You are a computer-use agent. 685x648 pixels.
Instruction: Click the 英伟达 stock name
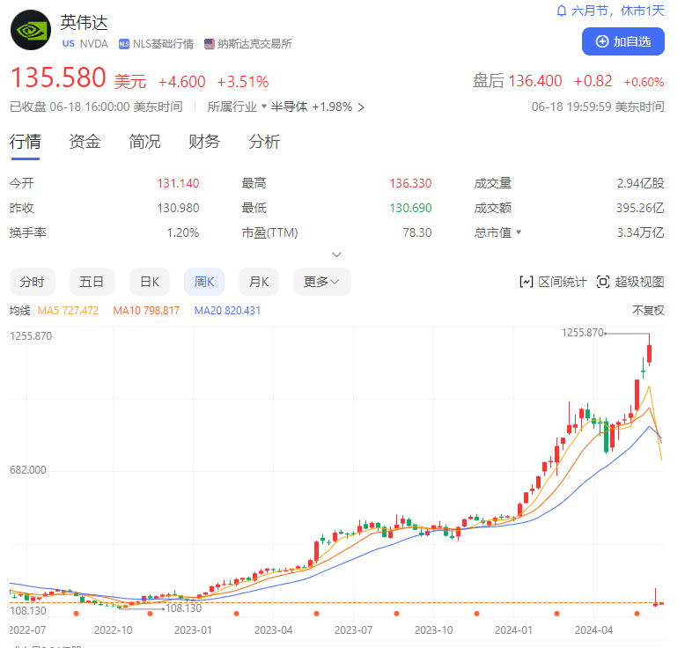pos(84,23)
